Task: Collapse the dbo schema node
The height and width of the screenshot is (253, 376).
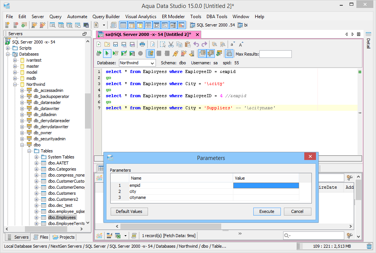Action: [22, 145]
